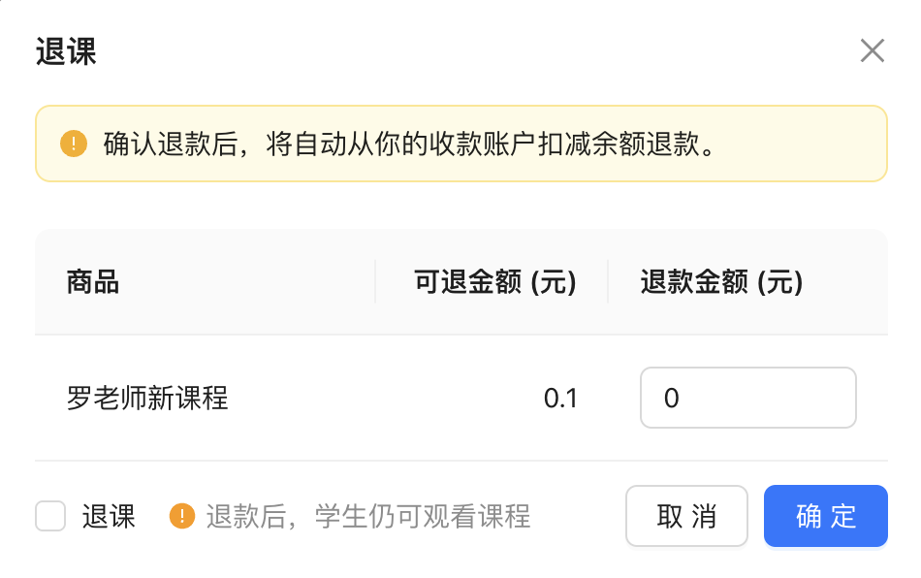Viewport: 921px width, 578px height.
Task: Click the orange info icon beside 退款后
Action: (x=182, y=516)
